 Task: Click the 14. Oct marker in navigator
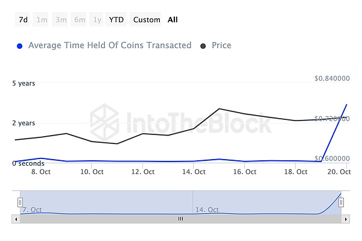[x=206, y=210]
